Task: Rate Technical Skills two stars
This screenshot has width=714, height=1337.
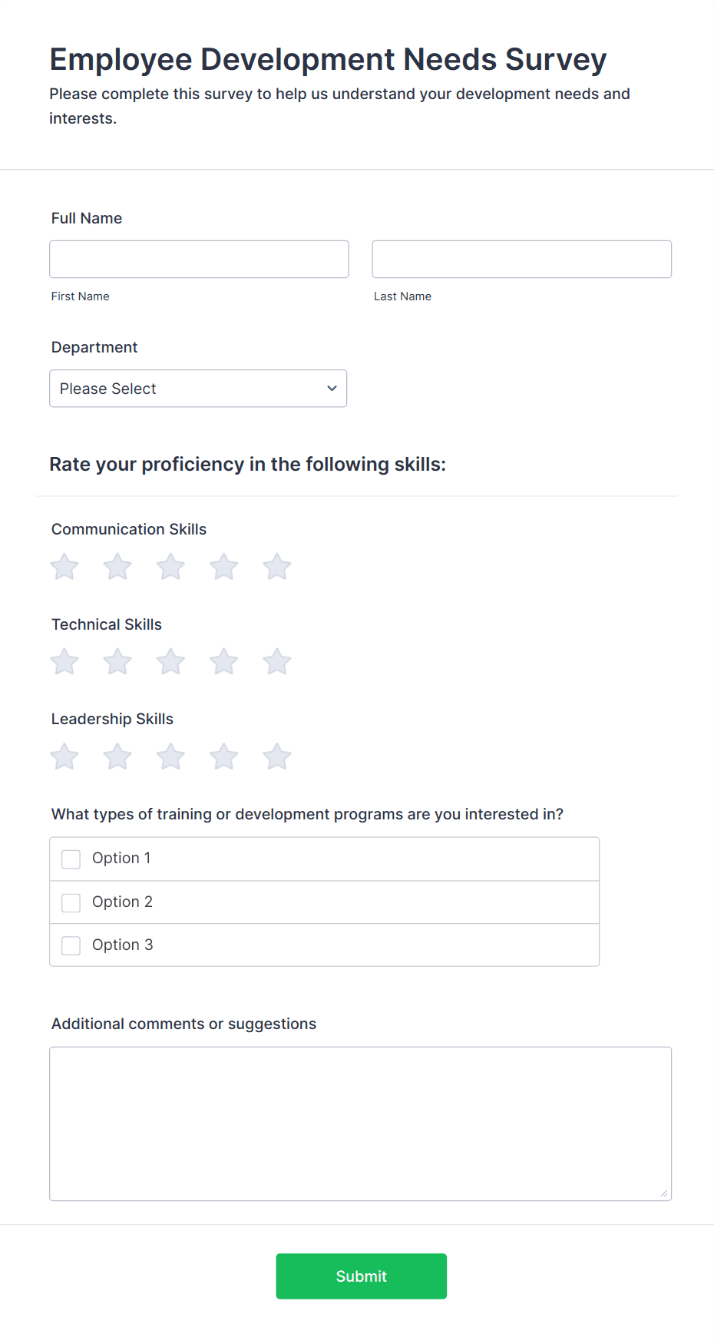Action: 117,661
